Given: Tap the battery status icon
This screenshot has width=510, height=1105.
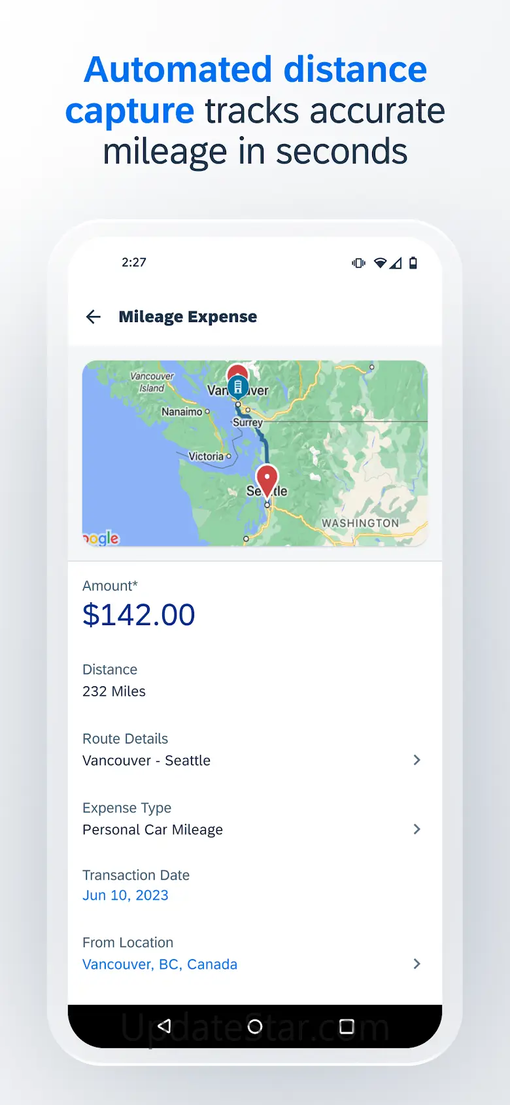Looking at the screenshot, I should [413, 263].
